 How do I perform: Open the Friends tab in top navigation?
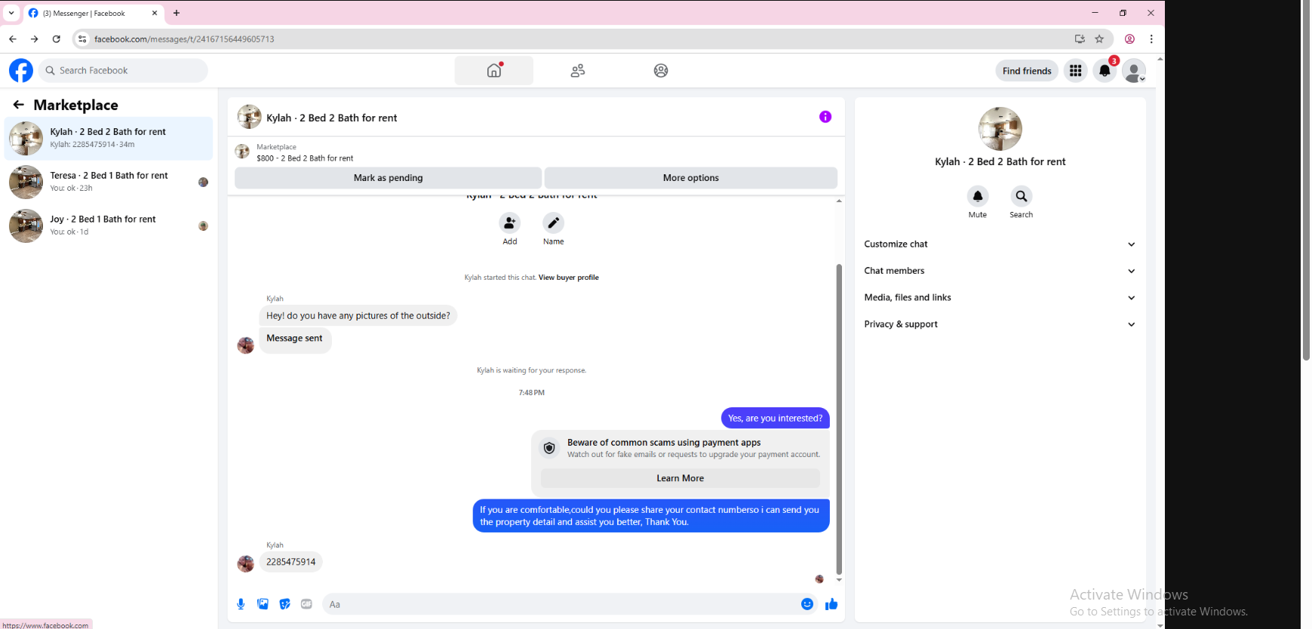click(x=578, y=70)
